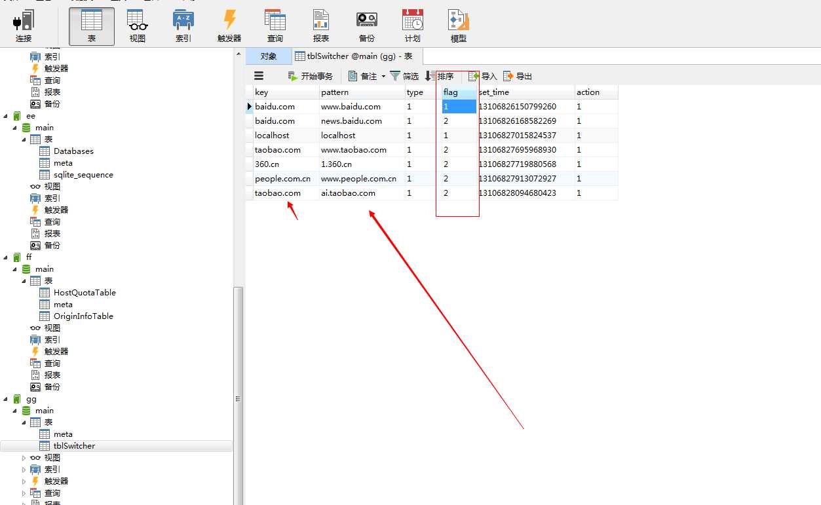Click the 排序 sort toolbar button
The width and height of the screenshot is (821, 505).
click(439, 76)
